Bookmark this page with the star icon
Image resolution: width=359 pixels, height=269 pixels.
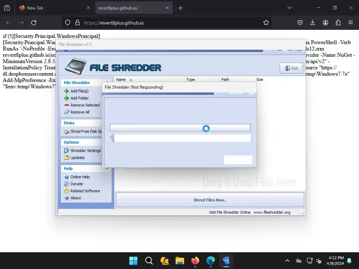266,23
